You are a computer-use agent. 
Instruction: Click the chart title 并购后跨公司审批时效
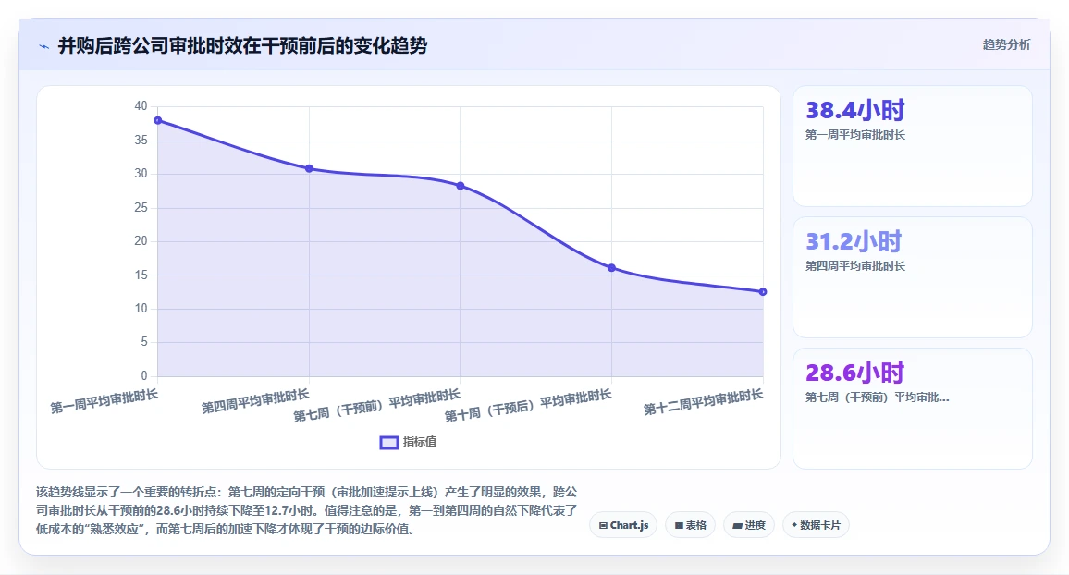click(x=242, y=45)
